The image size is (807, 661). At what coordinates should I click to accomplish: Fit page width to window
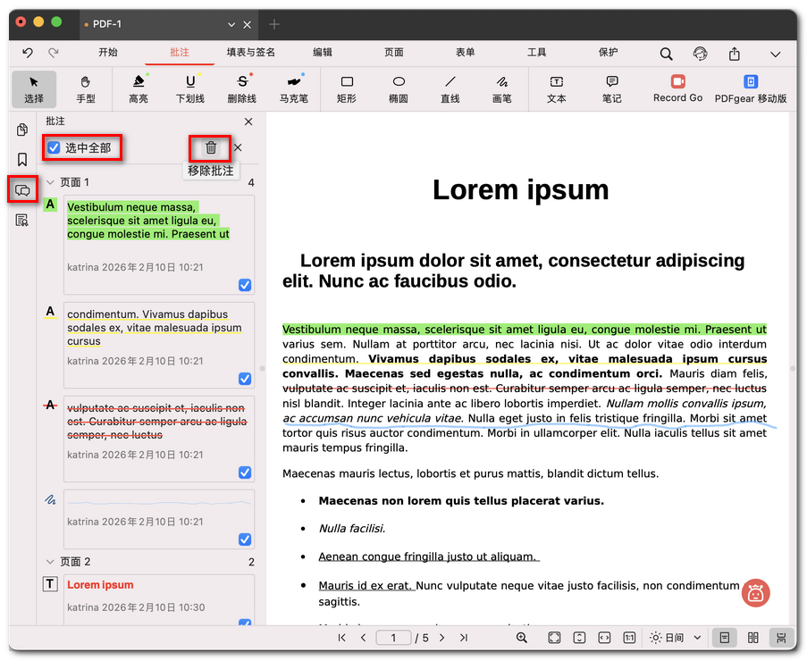pyautogui.click(x=604, y=638)
